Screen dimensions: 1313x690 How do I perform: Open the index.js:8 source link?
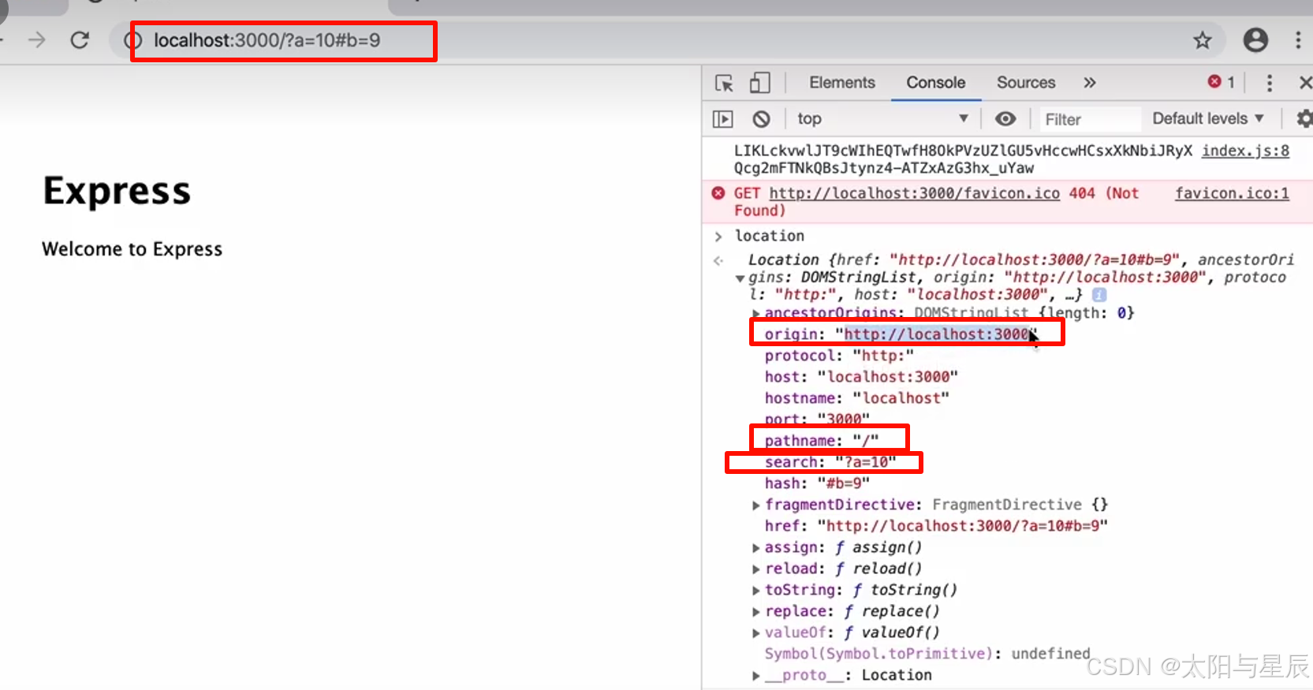pos(1245,151)
